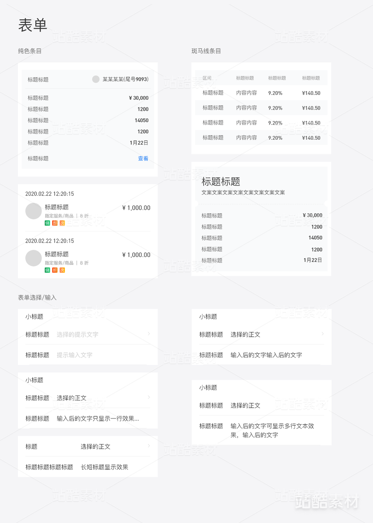Click the 标题标题标题标题 long label

click(49, 467)
